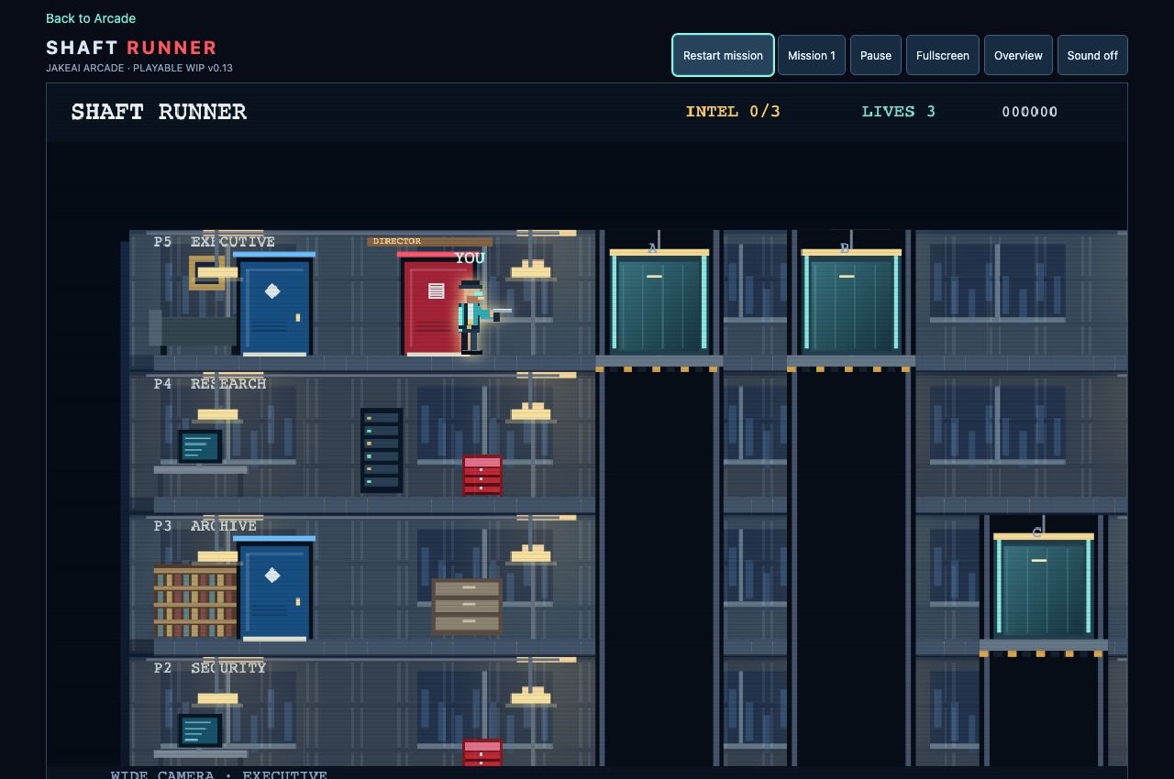Click the red toolbox on Security floor
Image resolution: width=1174 pixels, height=779 pixels.
click(482, 752)
